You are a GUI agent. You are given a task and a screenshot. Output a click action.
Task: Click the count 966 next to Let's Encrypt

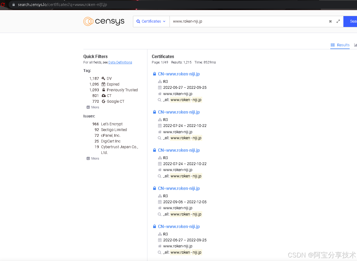(96, 124)
